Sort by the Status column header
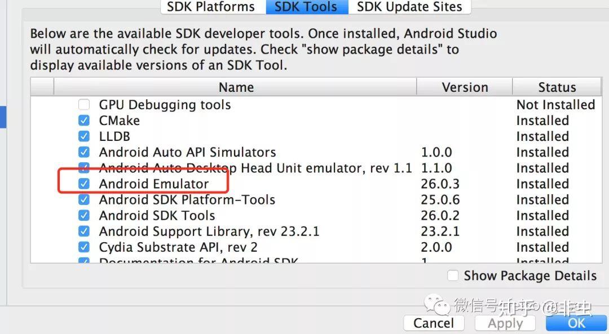The image size is (609, 334). [x=557, y=87]
